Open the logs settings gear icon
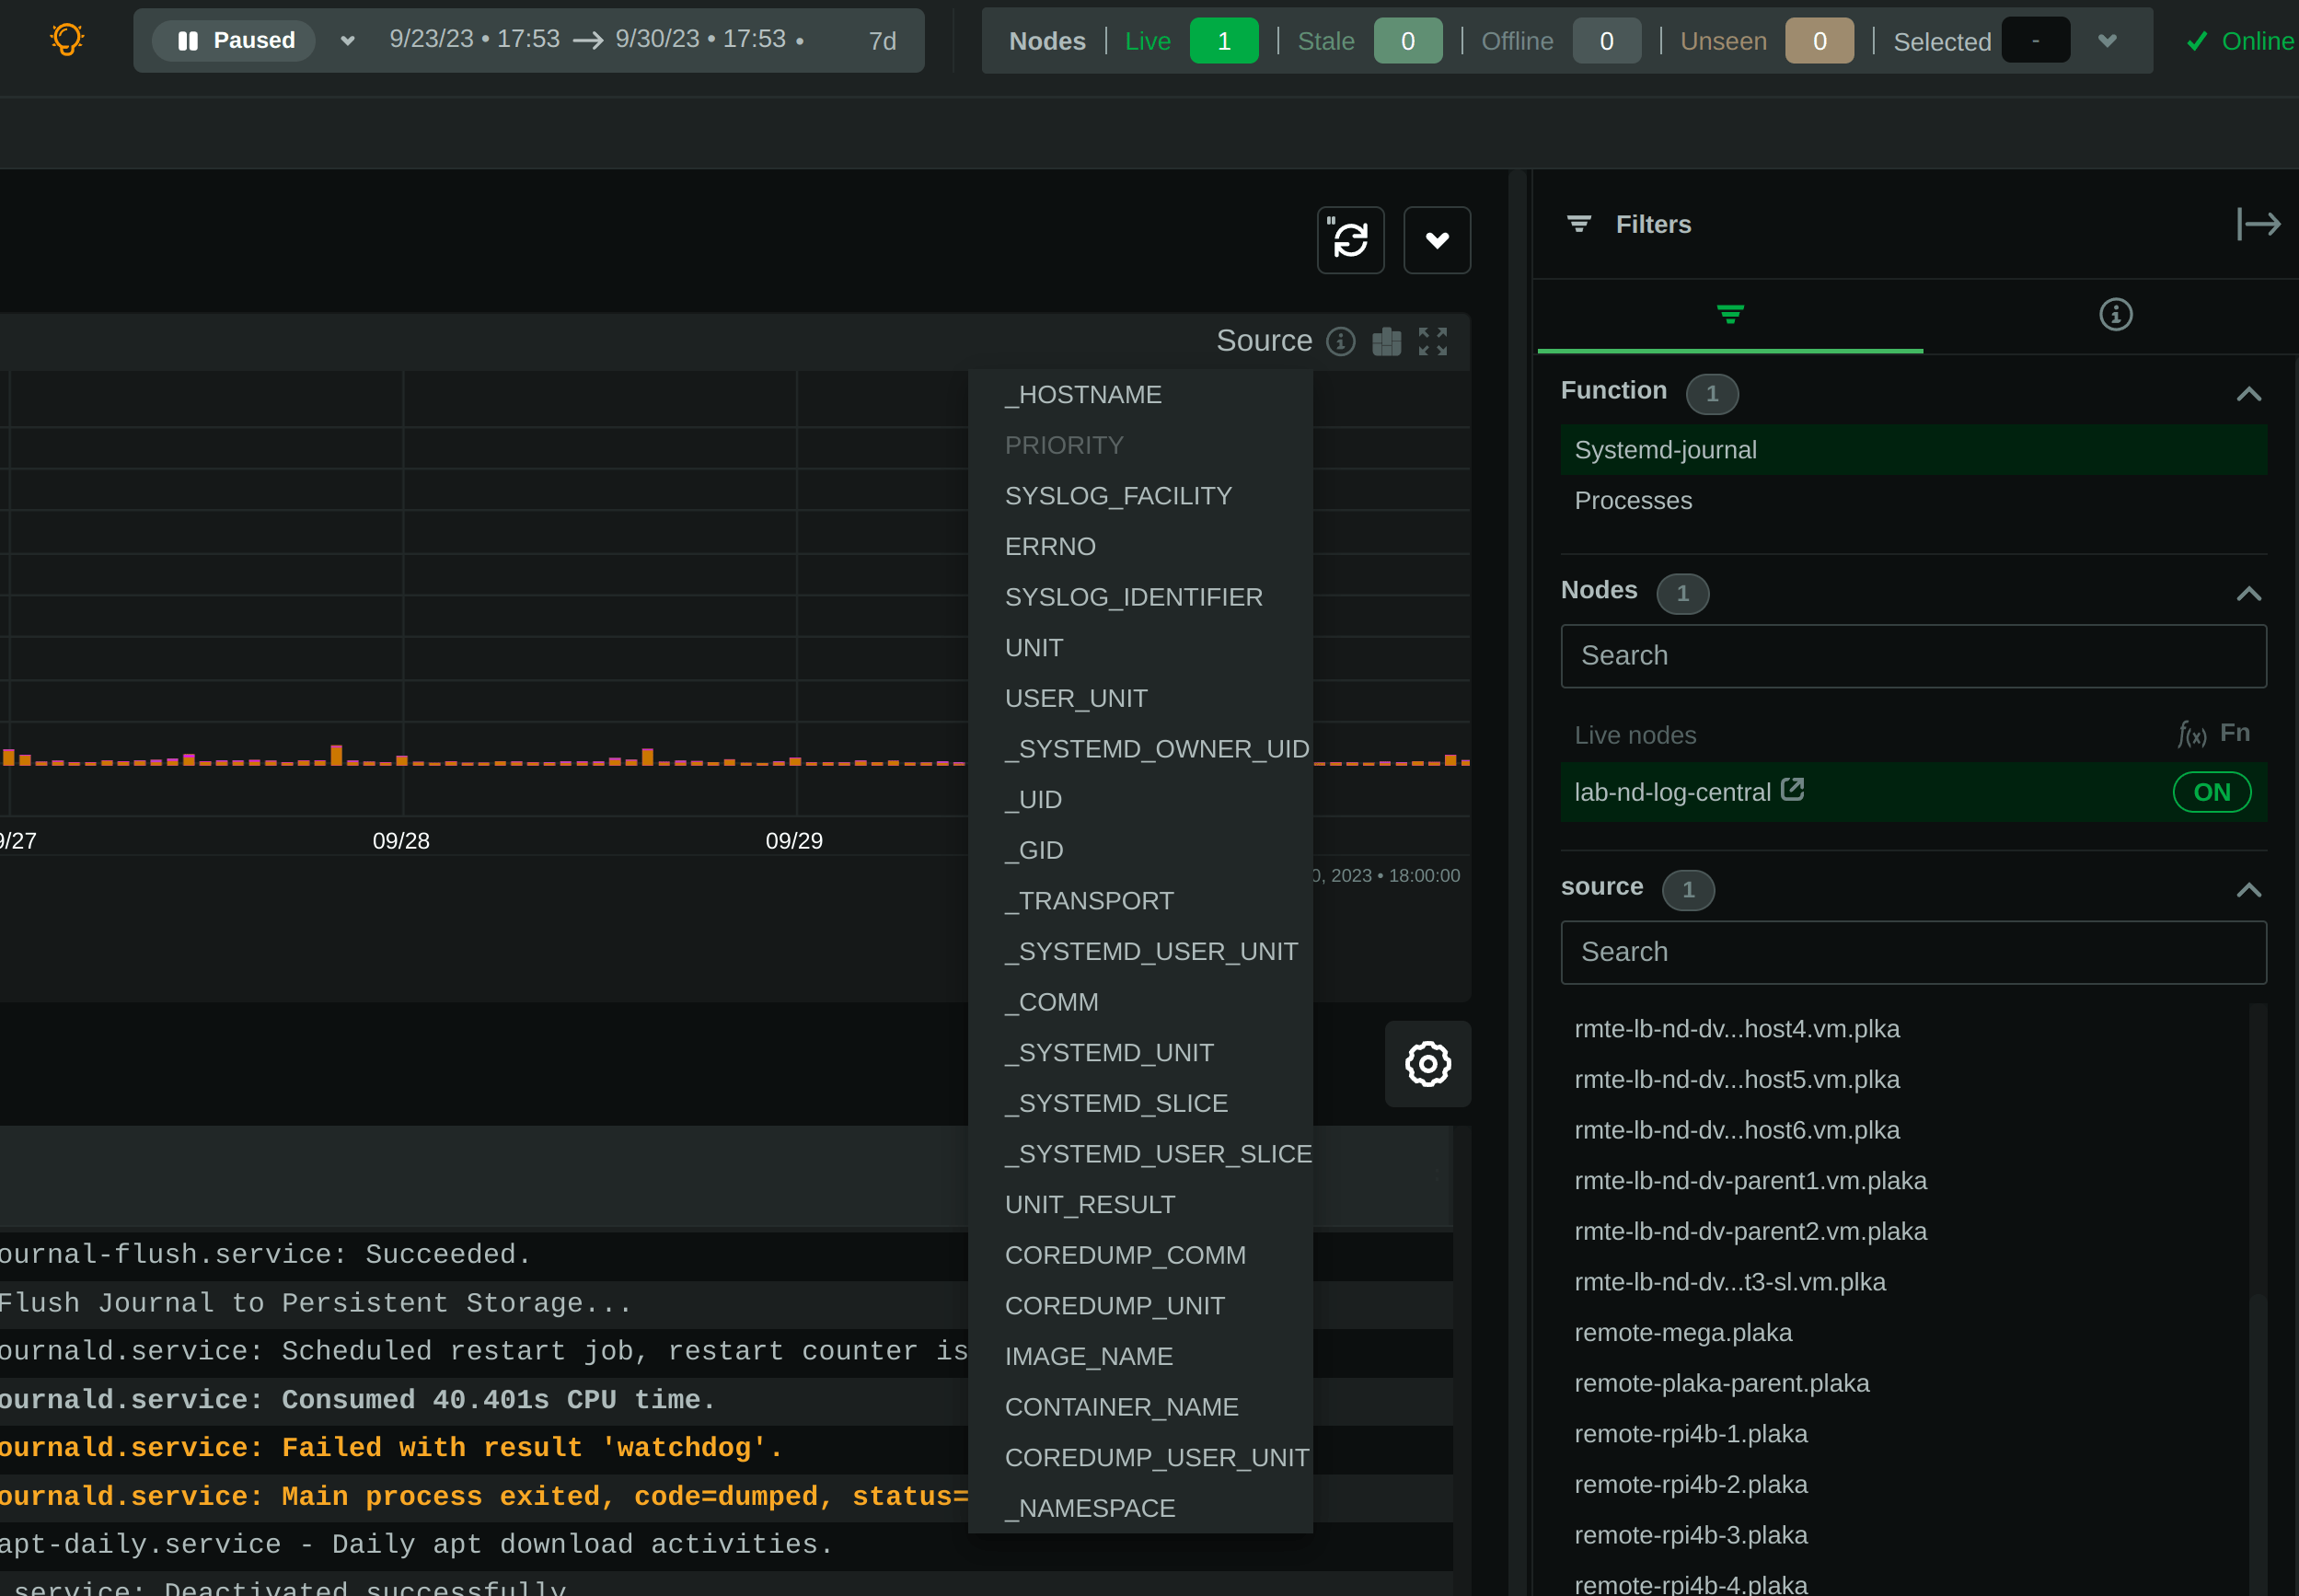 pyautogui.click(x=1427, y=1064)
